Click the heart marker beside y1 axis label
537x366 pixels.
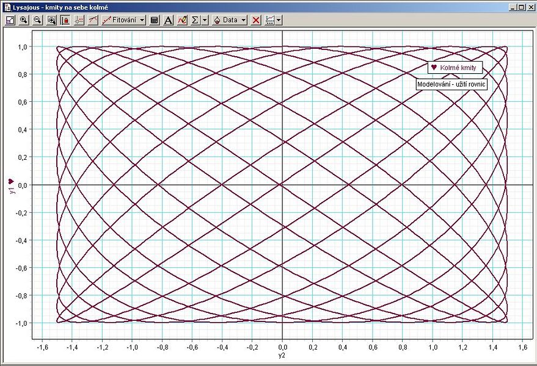11,181
